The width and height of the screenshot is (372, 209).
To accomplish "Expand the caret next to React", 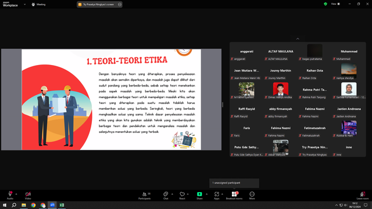I will point(188,194).
